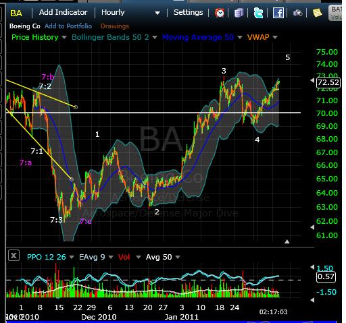The height and width of the screenshot is (323, 346).
Task: Click the wave label 7:a
Action: [26, 163]
